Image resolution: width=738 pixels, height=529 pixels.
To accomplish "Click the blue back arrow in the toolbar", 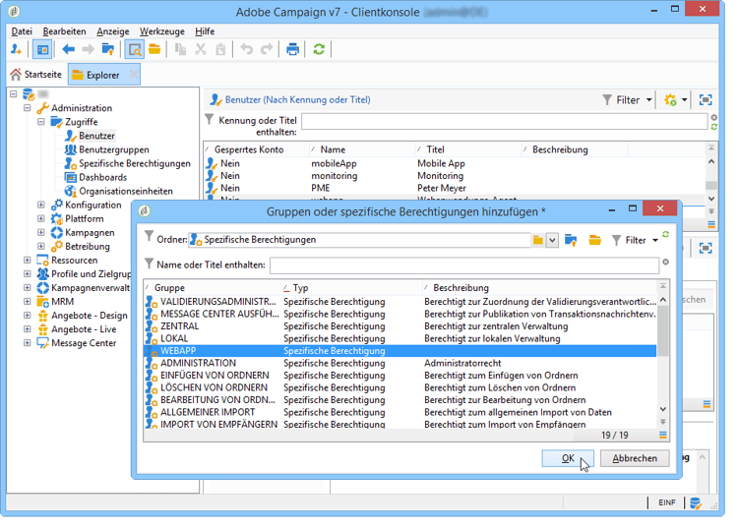I will pyautogui.click(x=68, y=49).
